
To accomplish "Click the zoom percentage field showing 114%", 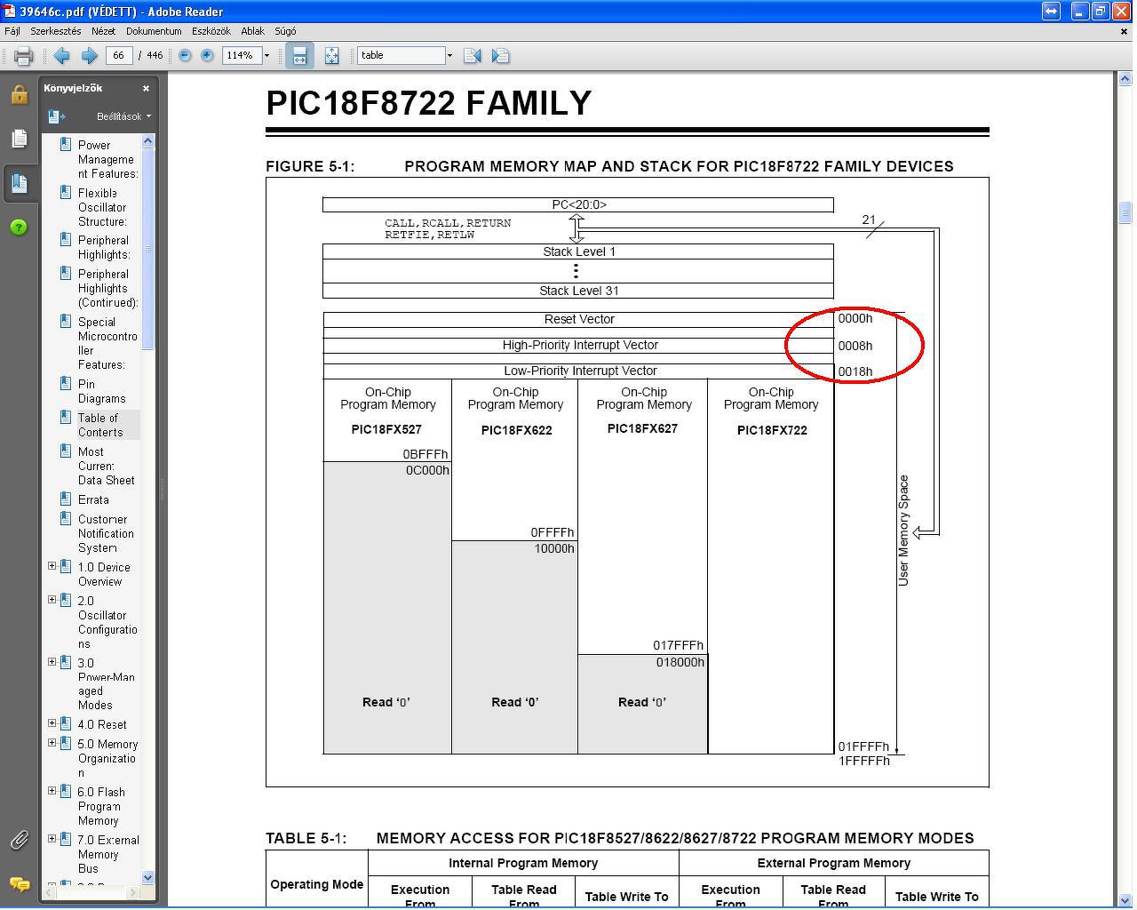I will (x=240, y=55).
